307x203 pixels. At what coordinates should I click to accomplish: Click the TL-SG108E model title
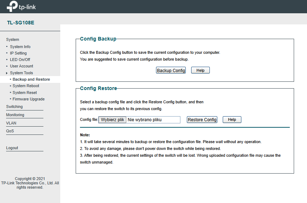click(20, 23)
